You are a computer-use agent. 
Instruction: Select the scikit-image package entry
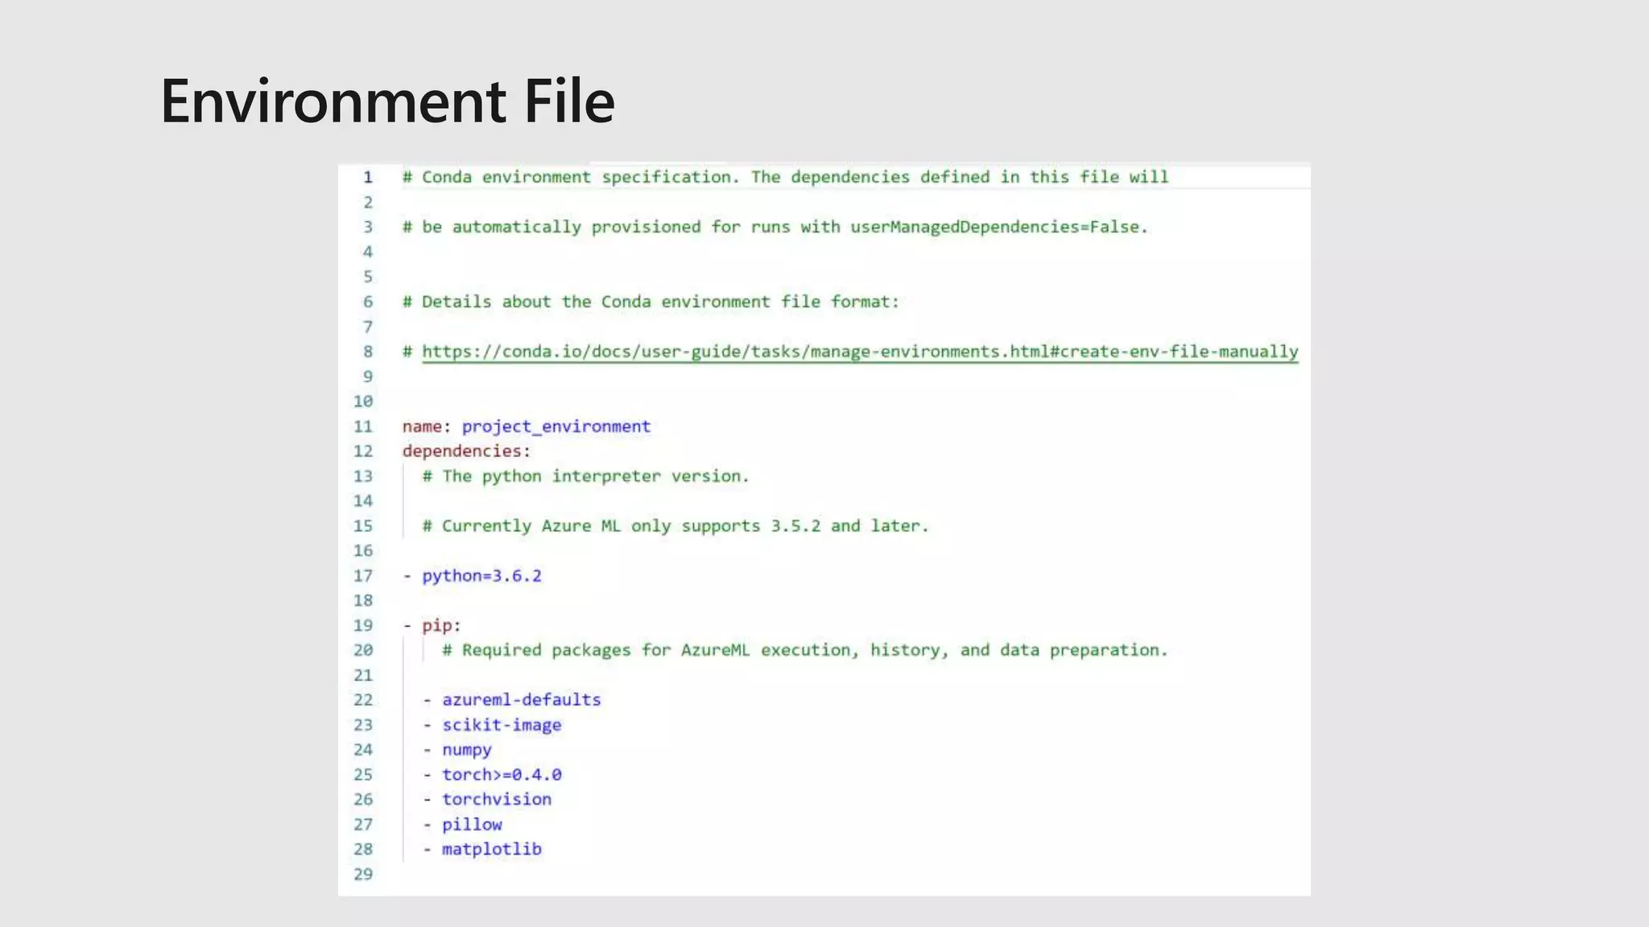coord(501,725)
